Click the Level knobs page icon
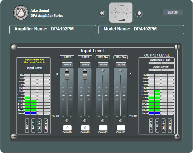The height and width of the screenshot is (153, 193). pyautogui.click(x=121, y=13)
